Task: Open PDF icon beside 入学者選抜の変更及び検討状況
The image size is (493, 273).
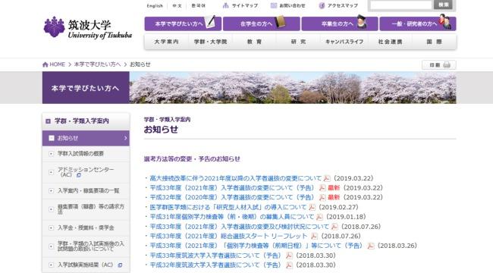Action: click(x=334, y=227)
